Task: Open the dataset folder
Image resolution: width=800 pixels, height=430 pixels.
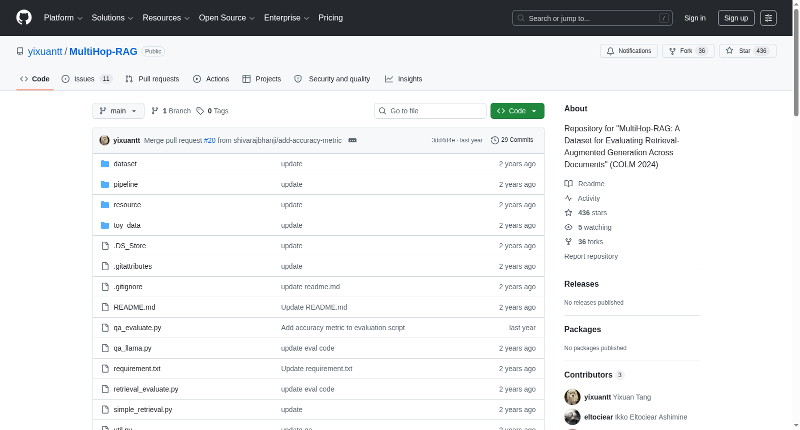Action: click(125, 164)
